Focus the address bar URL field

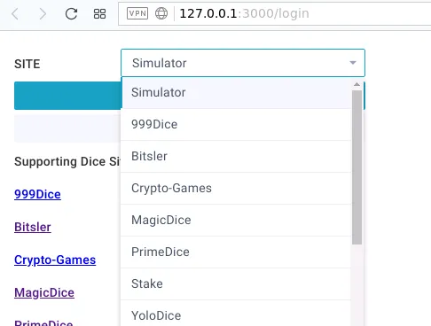[274, 13]
